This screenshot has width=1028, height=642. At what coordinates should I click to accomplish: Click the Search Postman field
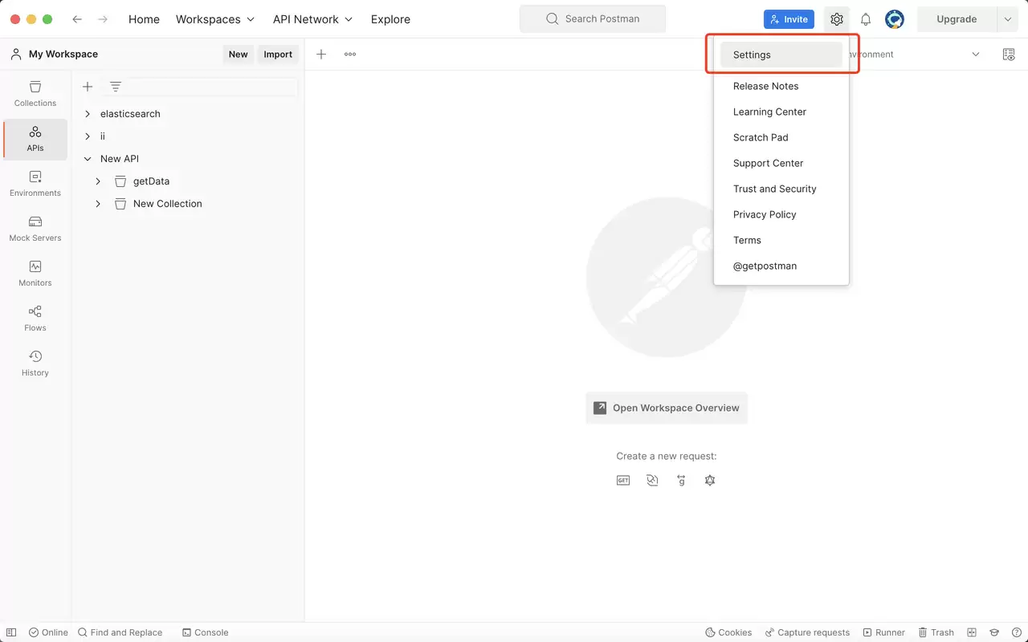pos(593,18)
